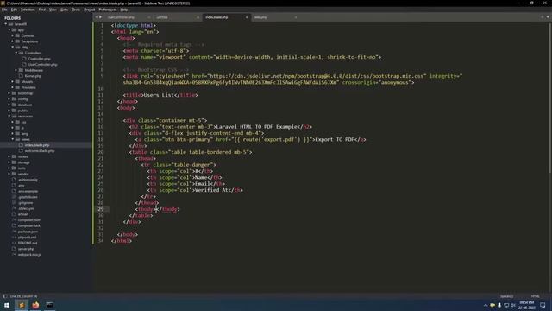
Task: Open the artisan file
Action: pos(23,214)
